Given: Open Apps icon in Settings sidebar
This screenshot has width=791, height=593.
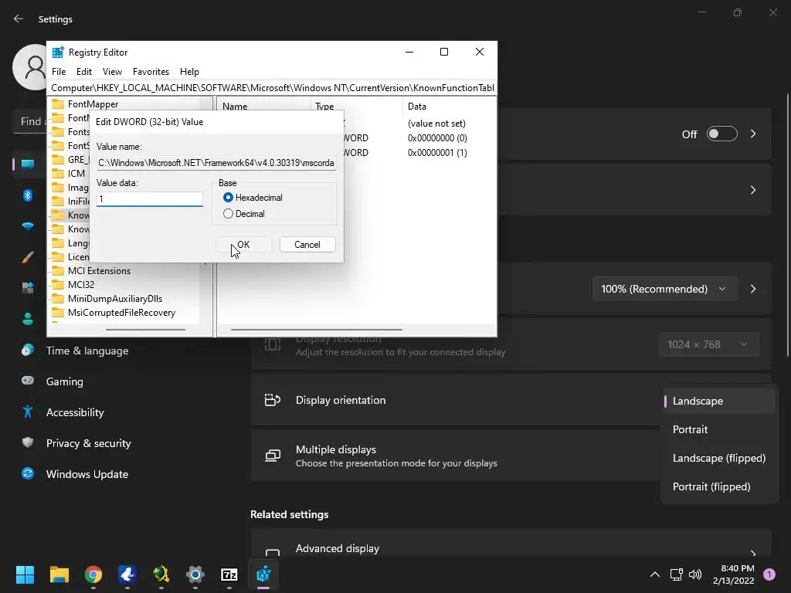Looking at the screenshot, I should (x=28, y=288).
